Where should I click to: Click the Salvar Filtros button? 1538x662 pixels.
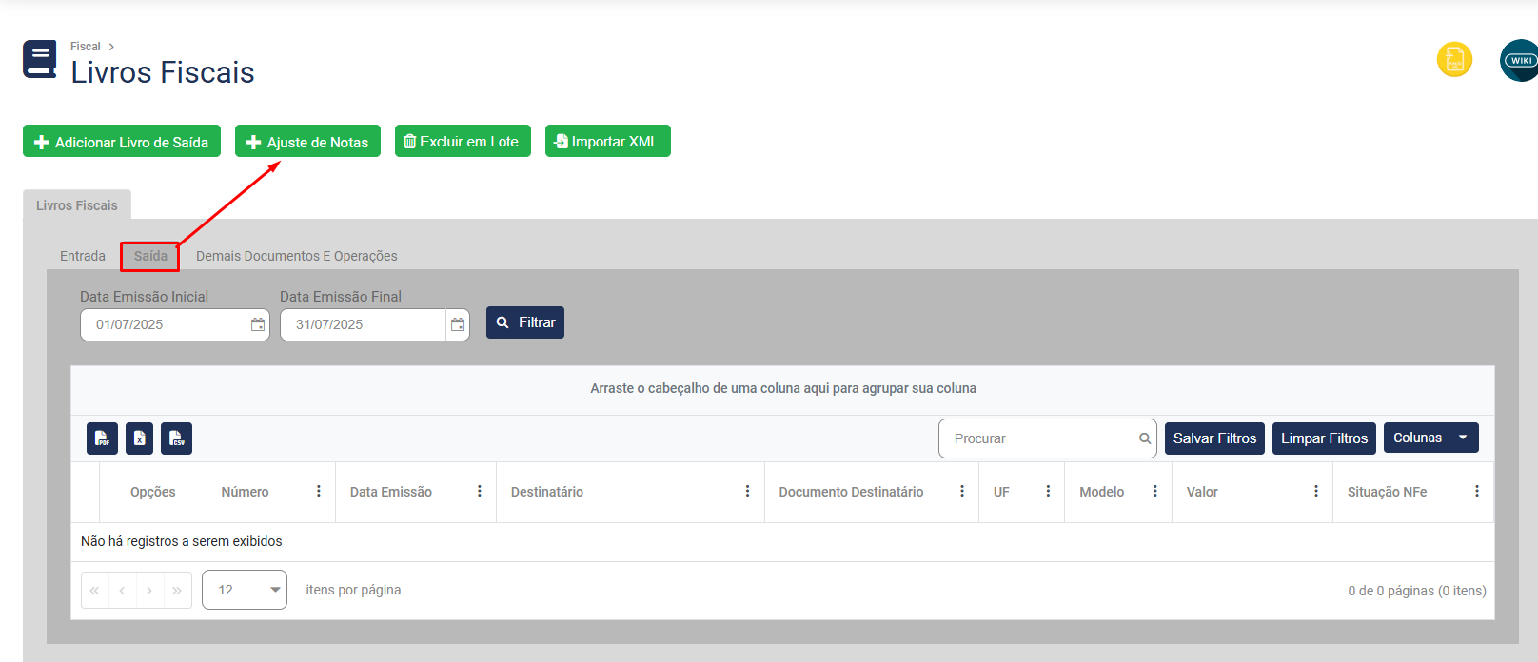(1214, 438)
